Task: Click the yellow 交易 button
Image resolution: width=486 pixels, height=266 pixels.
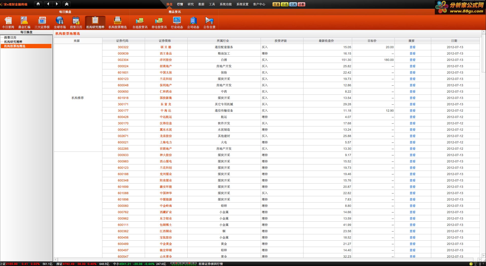Action: [276, 4]
